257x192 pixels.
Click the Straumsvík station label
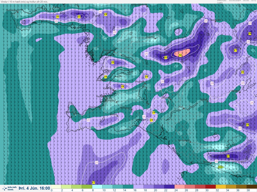[94, 107]
